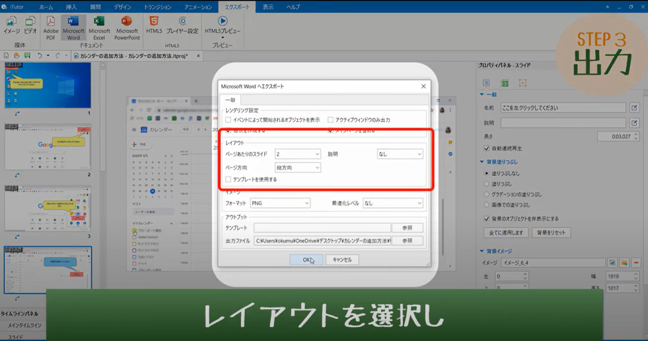This screenshot has height=341, width=648.
Task: Select the 塗りつぶし radio button
Action: [x=486, y=184]
